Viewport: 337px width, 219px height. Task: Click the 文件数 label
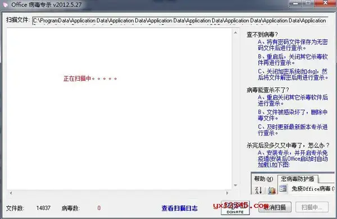tap(15, 208)
